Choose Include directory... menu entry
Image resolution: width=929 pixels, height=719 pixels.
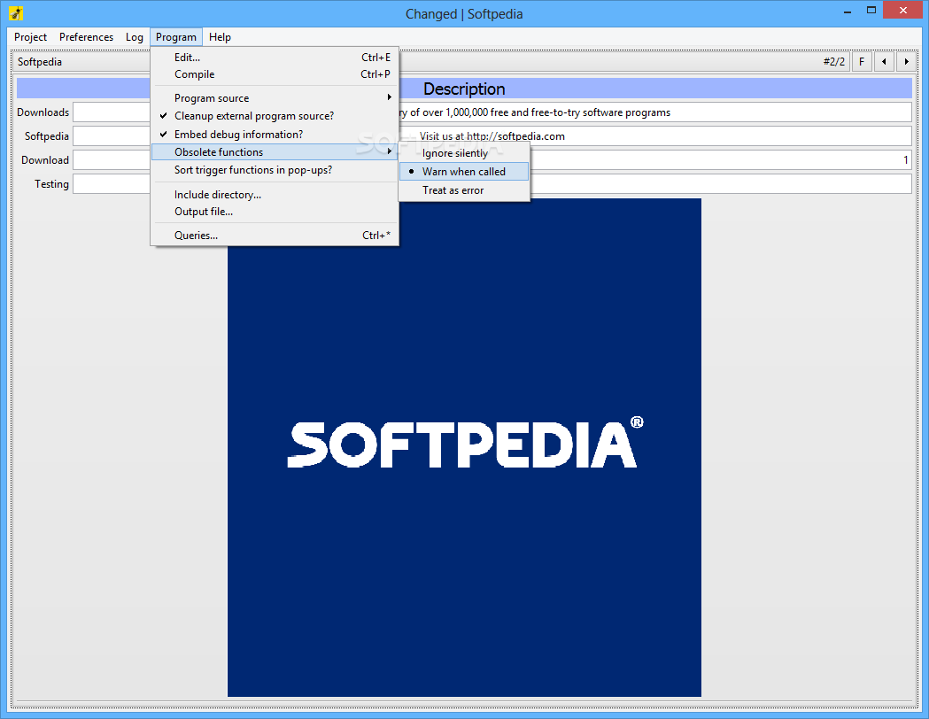tap(275, 194)
